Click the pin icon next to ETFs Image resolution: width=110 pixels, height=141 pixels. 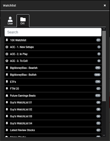point(7,82)
